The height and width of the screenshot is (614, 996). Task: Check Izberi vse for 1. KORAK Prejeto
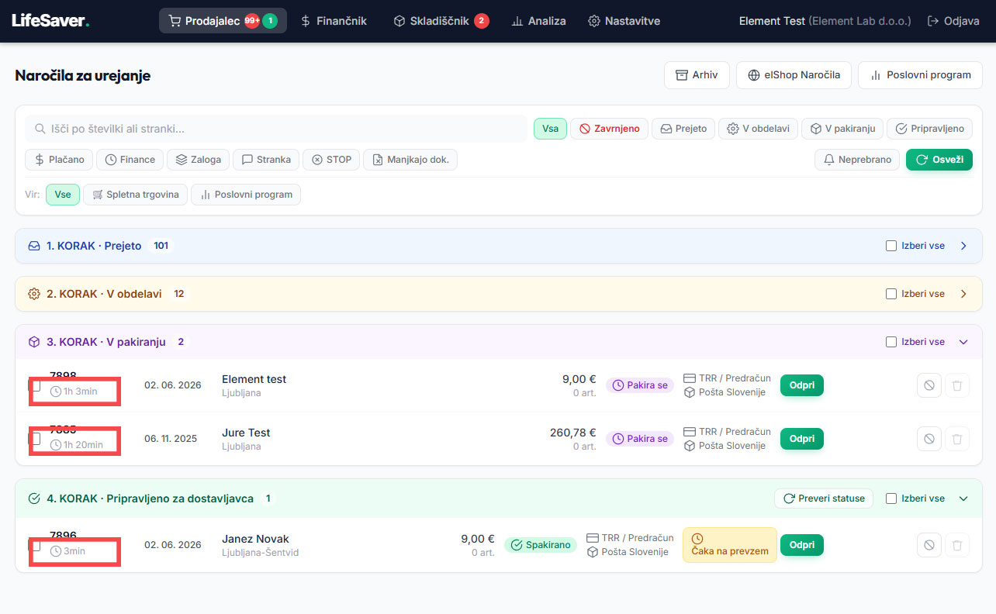(x=891, y=246)
